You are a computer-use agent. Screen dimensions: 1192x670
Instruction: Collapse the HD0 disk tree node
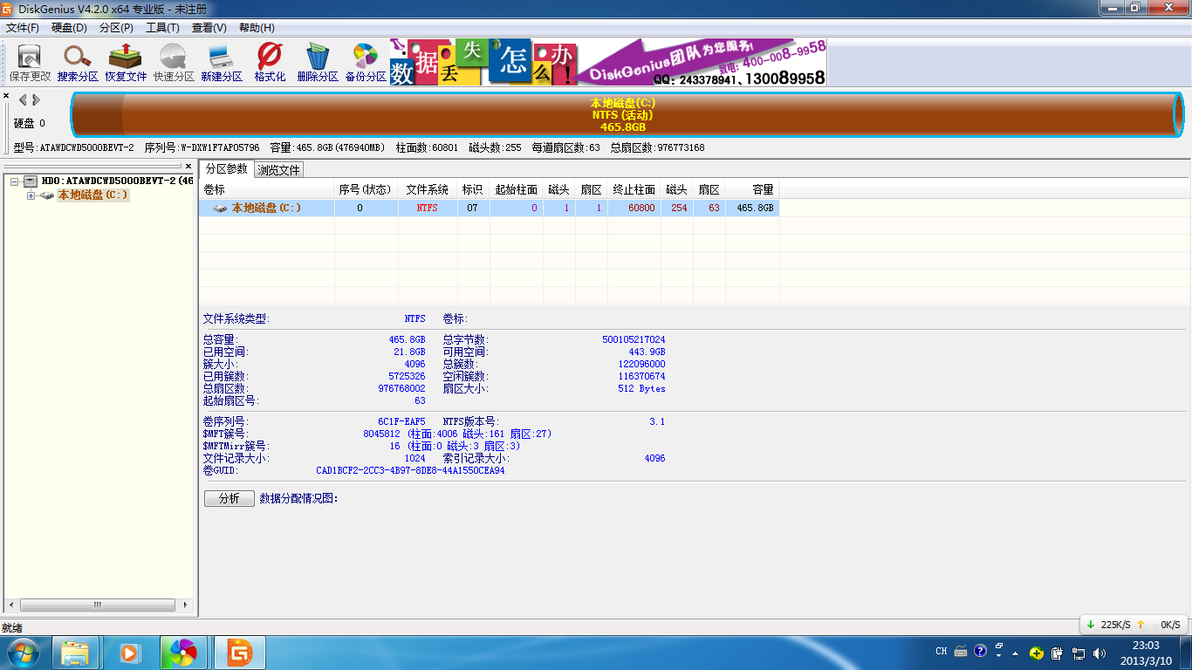15,181
